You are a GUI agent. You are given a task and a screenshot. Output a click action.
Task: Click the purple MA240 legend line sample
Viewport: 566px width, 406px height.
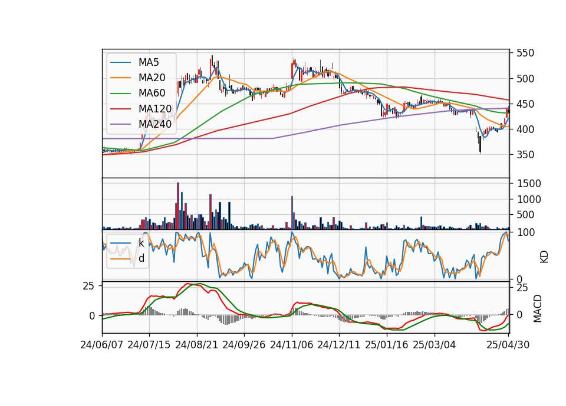120,124
